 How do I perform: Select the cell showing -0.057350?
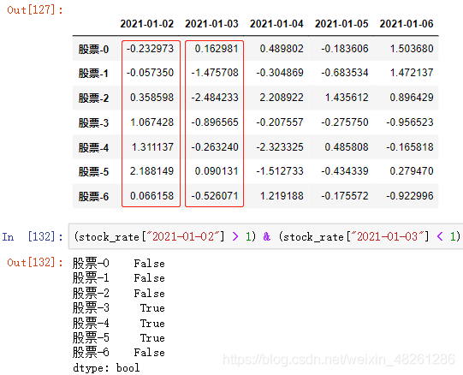(x=150, y=73)
